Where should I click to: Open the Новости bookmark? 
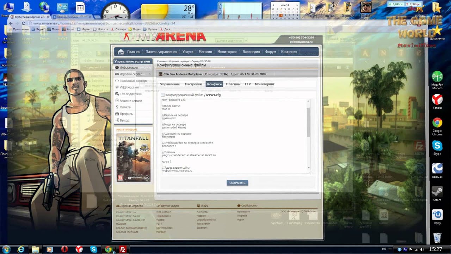pyautogui.click(x=100, y=29)
